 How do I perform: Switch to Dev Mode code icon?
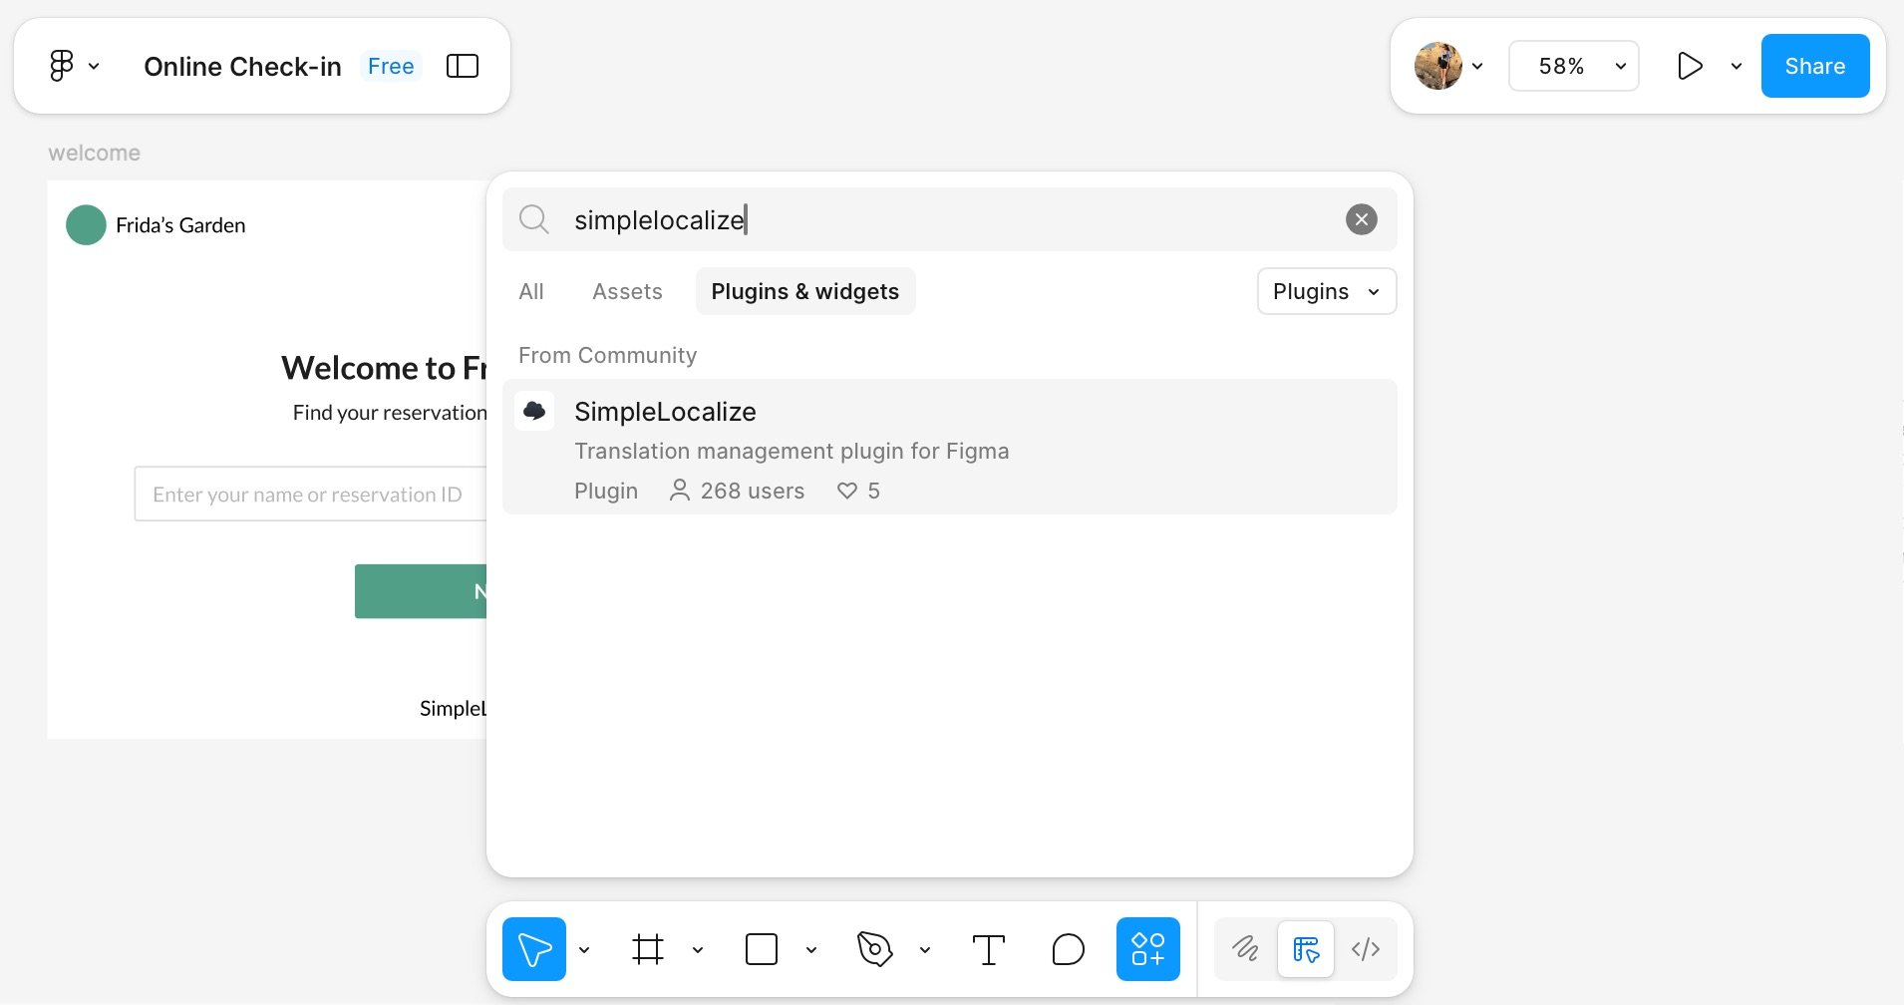pos(1366,949)
